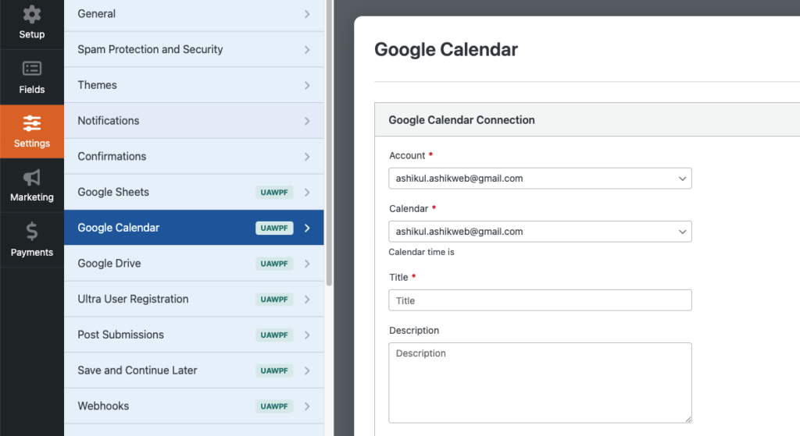Select the Confirmations menu item
Screen dimensions: 800x436
112,157
